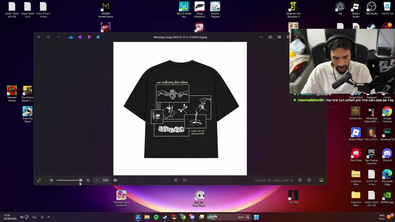The height and width of the screenshot is (222, 395).
Task: Show hidden system tray icons chevron
Action: point(49,217)
